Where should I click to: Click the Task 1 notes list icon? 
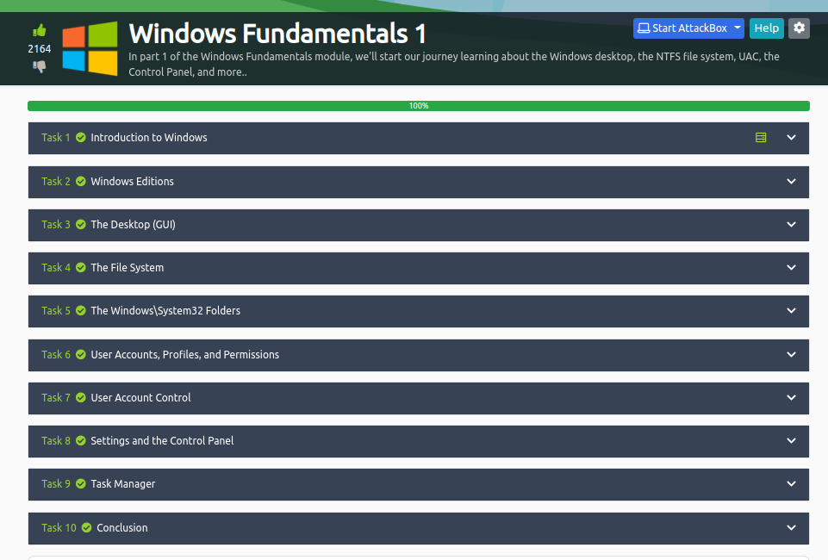(761, 138)
